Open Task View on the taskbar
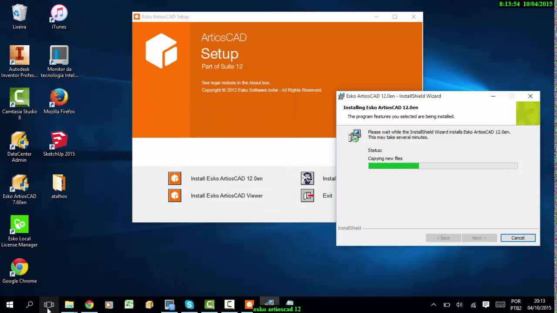This screenshot has height=313, width=557. 49,305
